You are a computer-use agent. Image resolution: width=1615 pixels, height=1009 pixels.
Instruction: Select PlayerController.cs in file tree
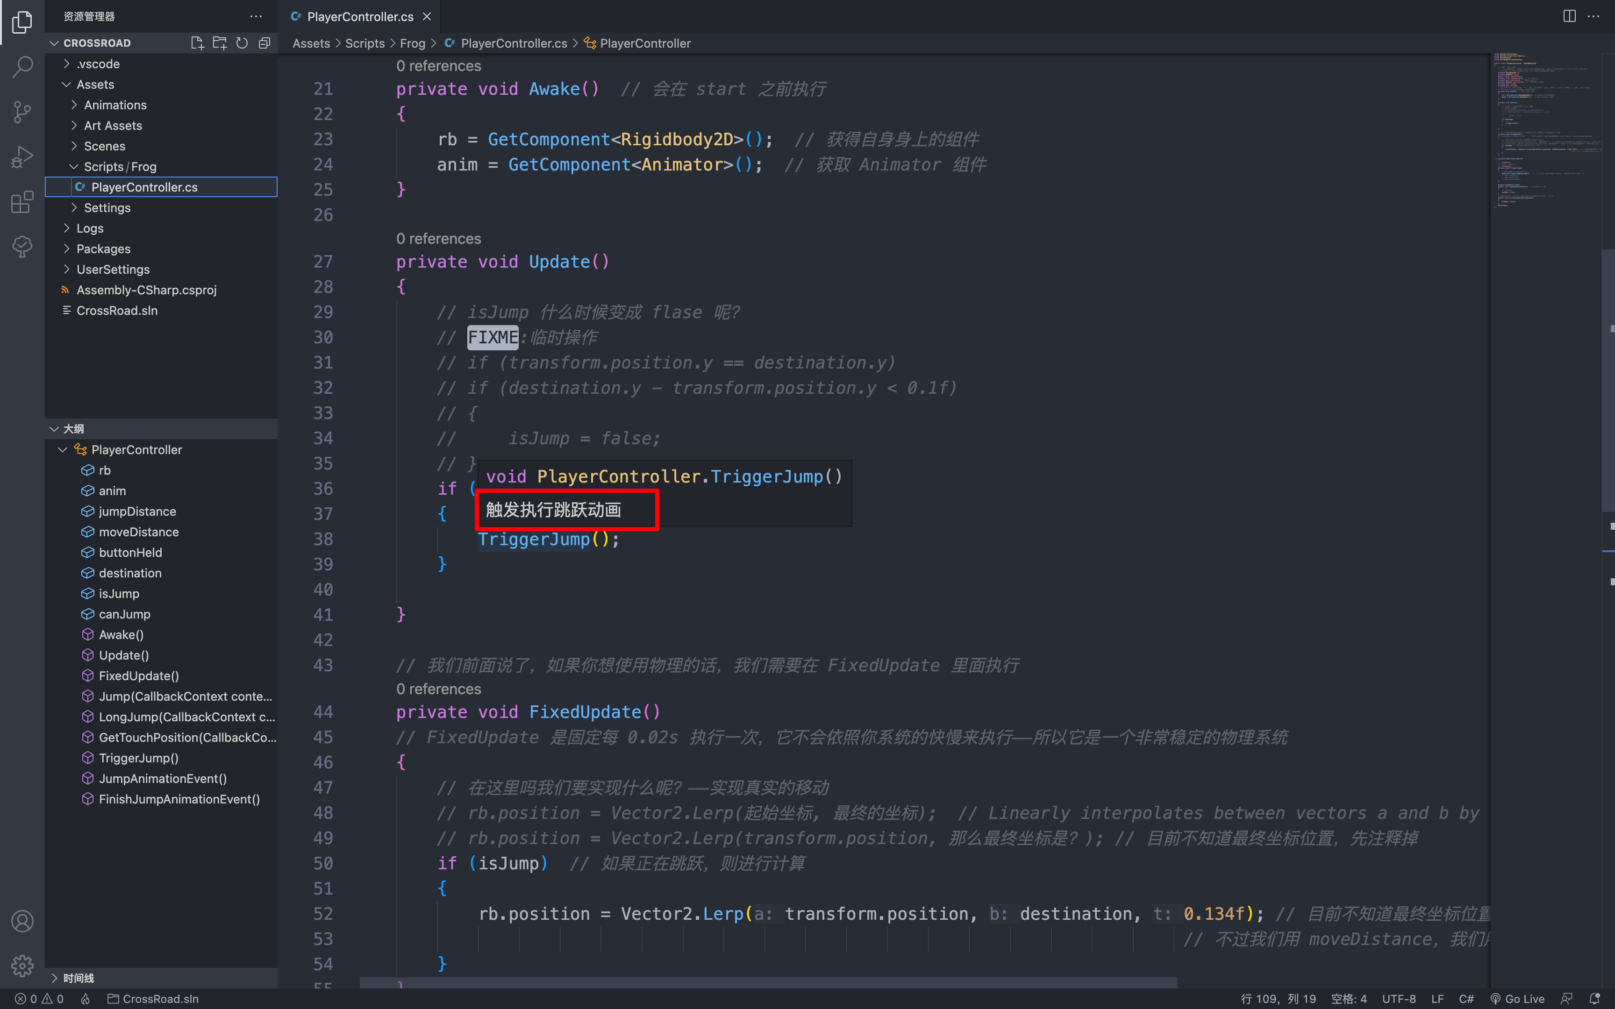(161, 187)
